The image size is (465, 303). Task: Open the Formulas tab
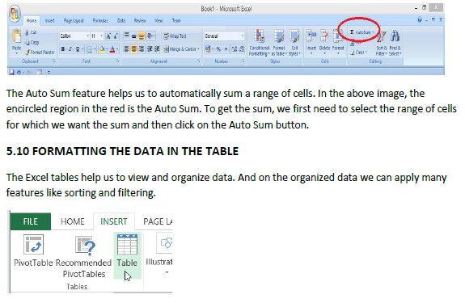click(100, 20)
